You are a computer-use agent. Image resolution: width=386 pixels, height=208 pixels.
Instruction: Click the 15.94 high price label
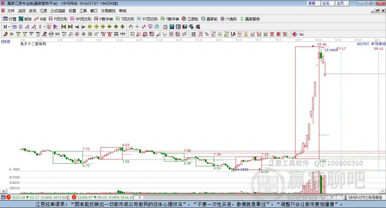[322, 45]
